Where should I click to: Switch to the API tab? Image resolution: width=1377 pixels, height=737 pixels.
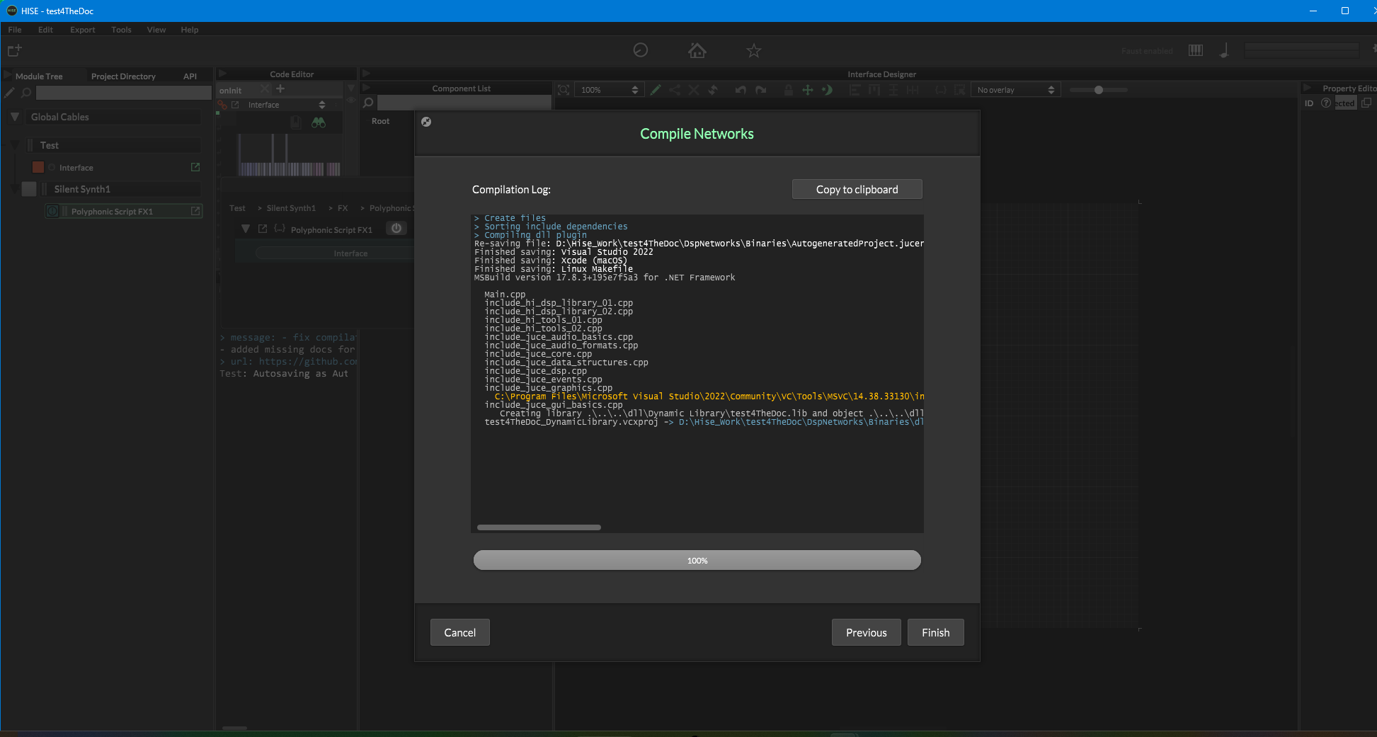[190, 76]
